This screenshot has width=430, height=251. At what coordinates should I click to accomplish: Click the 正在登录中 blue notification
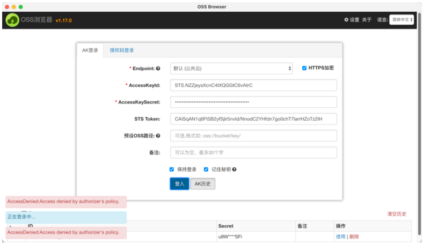click(66, 217)
